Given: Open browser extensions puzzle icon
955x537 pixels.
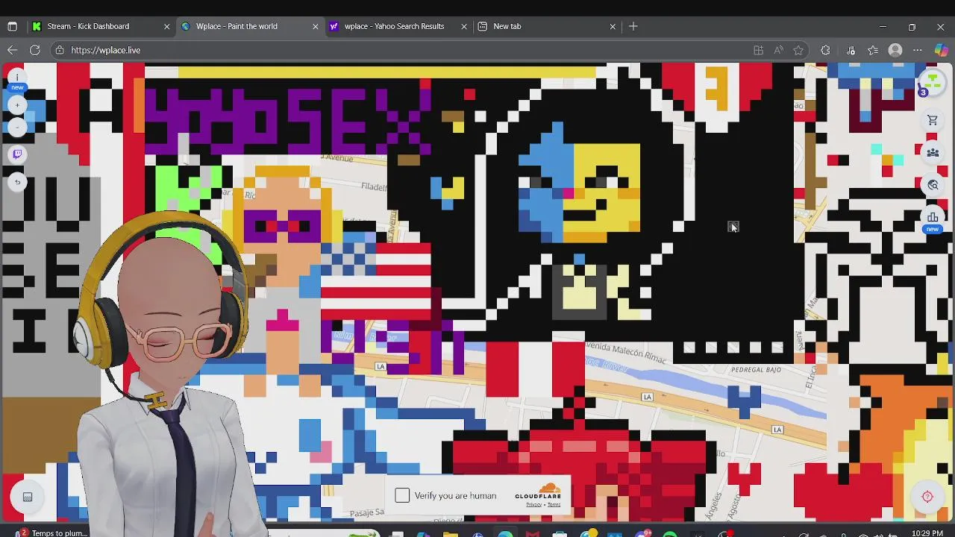Looking at the screenshot, I should 825,50.
